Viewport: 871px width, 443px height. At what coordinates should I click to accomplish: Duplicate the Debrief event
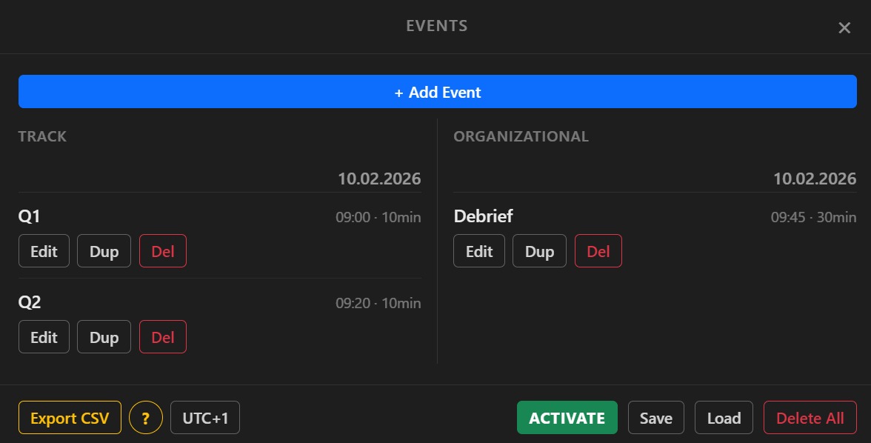[539, 251]
